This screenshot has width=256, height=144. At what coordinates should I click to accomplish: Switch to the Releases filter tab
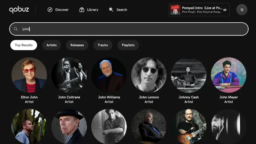[x=77, y=45]
